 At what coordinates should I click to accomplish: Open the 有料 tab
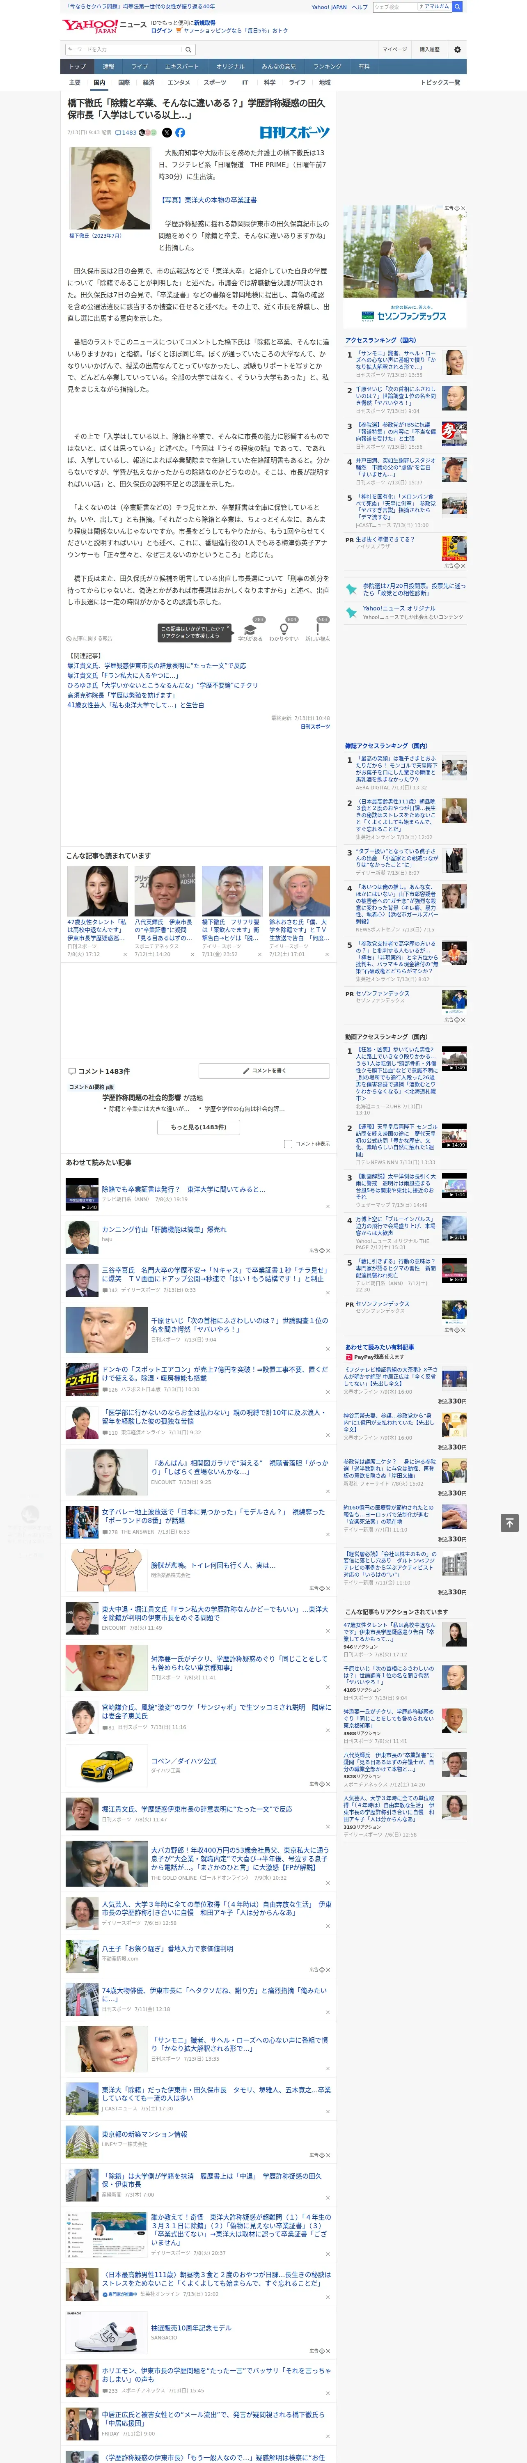[x=364, y=66]
